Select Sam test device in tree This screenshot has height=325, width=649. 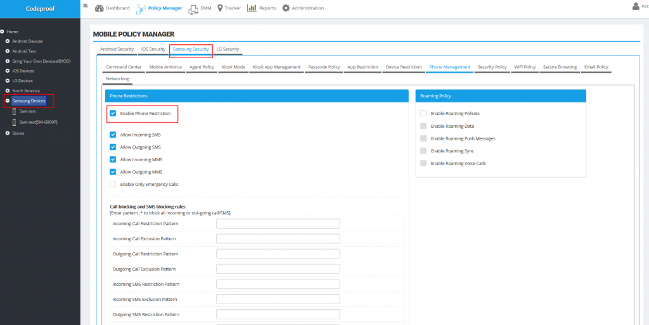point(28,111)
